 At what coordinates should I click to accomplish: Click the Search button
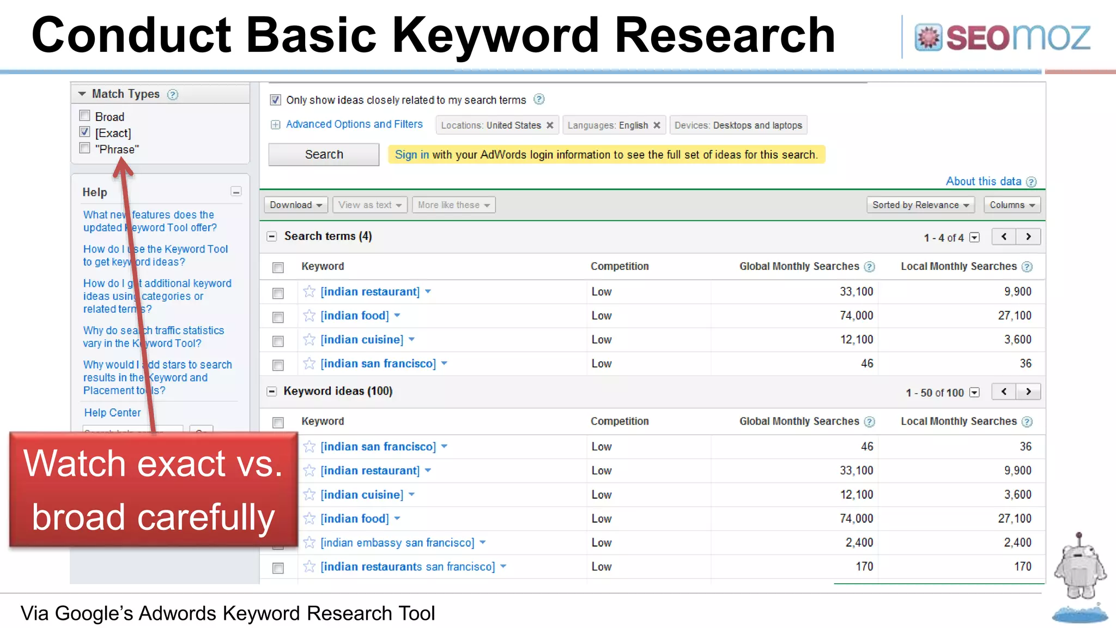point(324,154)
